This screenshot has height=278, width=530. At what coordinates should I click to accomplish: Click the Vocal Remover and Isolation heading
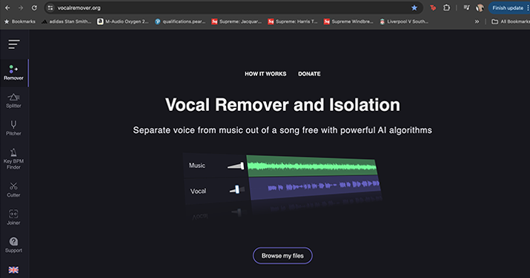[282, 104]
